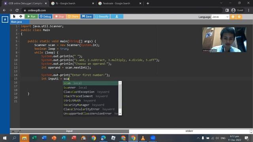Screen dimensions: 253x142
Task: Collapse code fold arrow on line 5
Action: 19,41
